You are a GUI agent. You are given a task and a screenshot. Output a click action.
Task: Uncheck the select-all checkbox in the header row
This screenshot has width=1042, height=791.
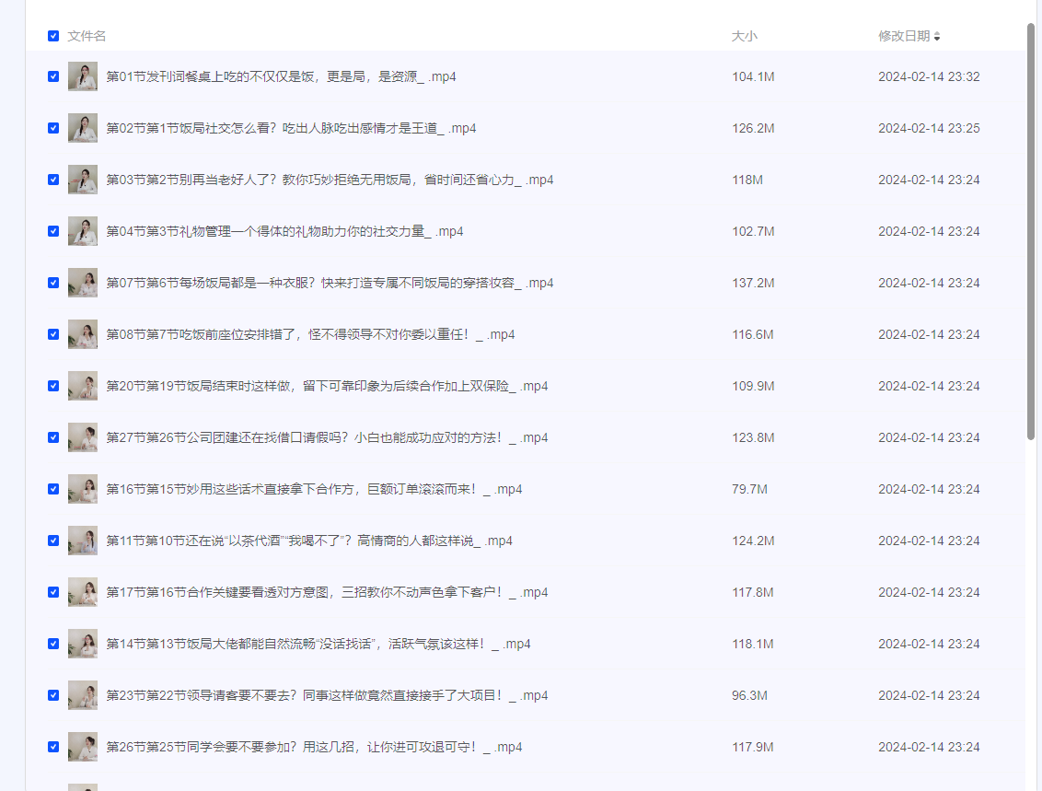pos(53,36)
